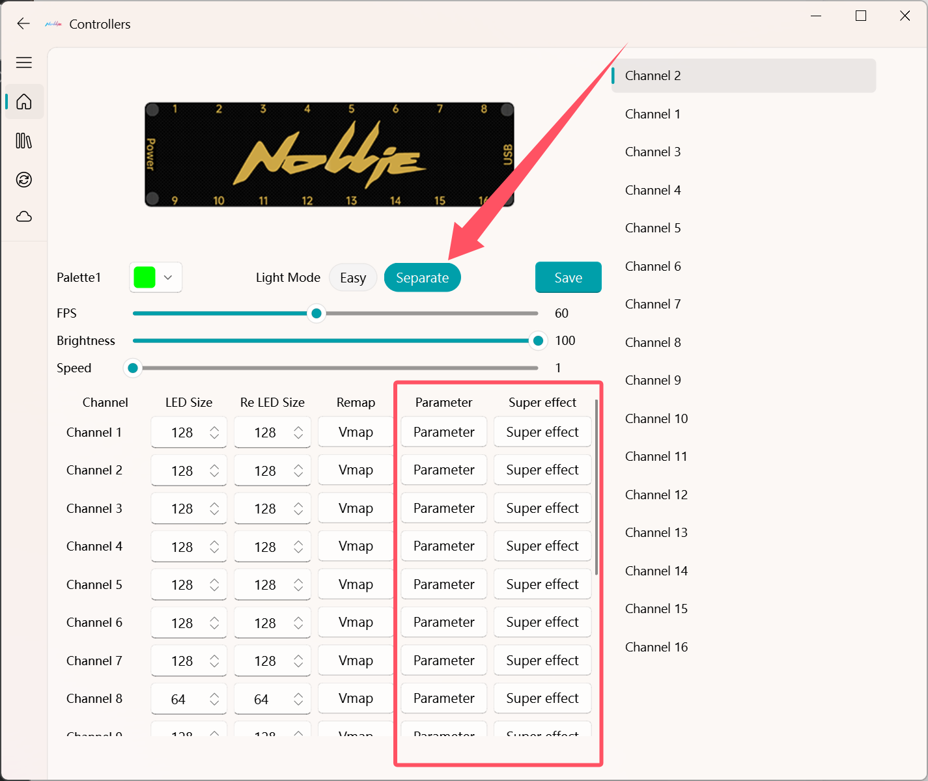Click the Brightness slider handle
This screenshot has height=781, width=928.
538,341
